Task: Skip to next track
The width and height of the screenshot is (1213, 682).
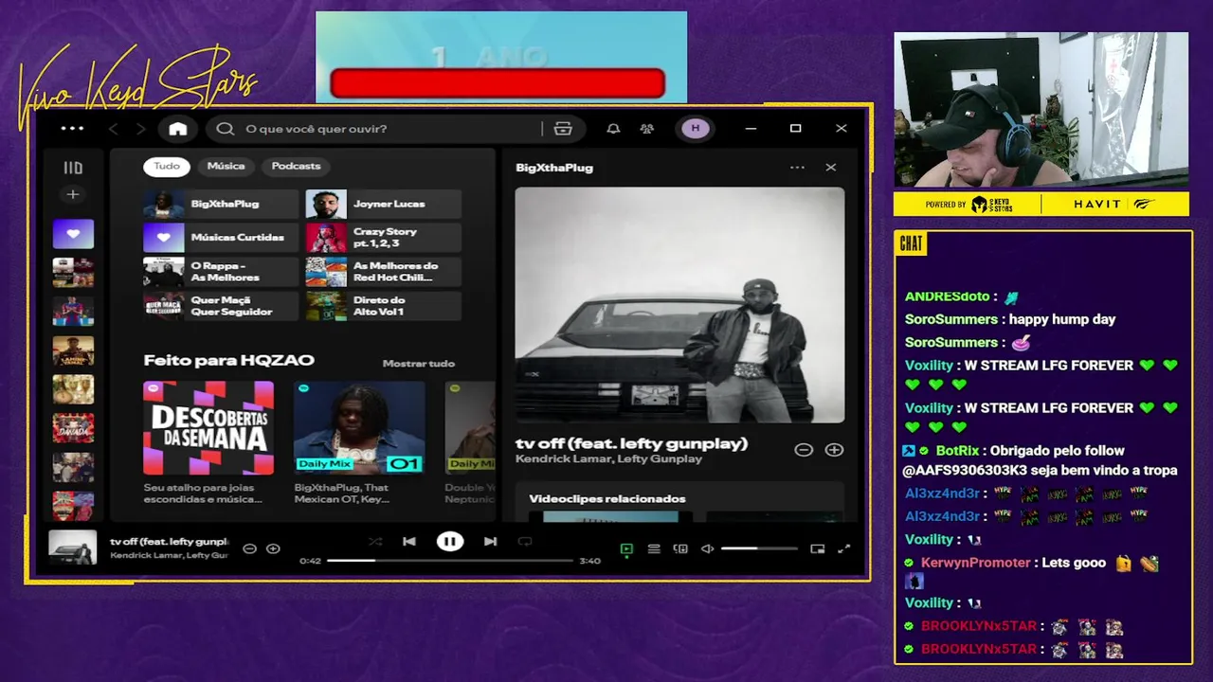Action: pyautogui.click(x=490, y=542)
